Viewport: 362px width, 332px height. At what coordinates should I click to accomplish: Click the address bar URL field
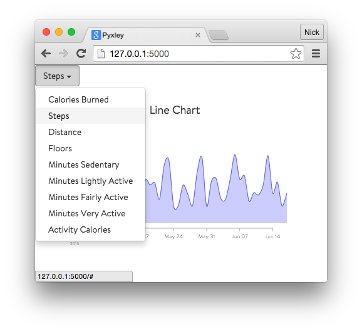click(x=199, y=54)
